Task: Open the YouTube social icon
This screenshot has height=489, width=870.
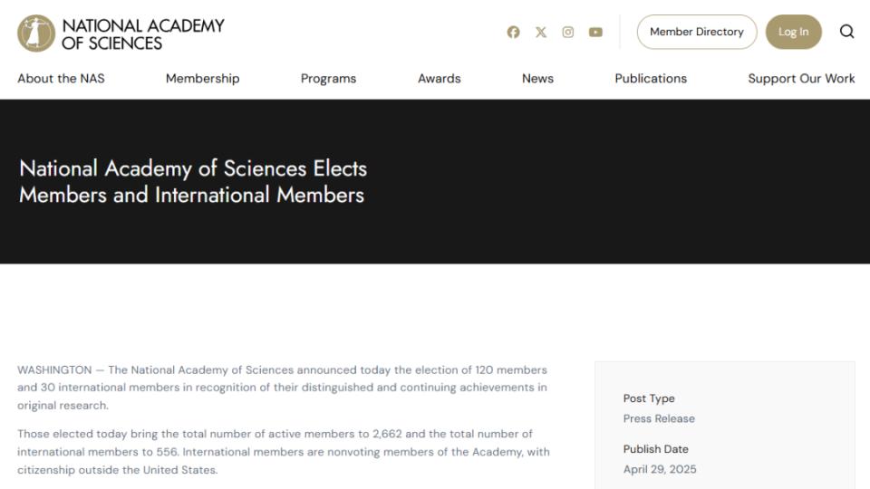Action: [x=595, y=33]
